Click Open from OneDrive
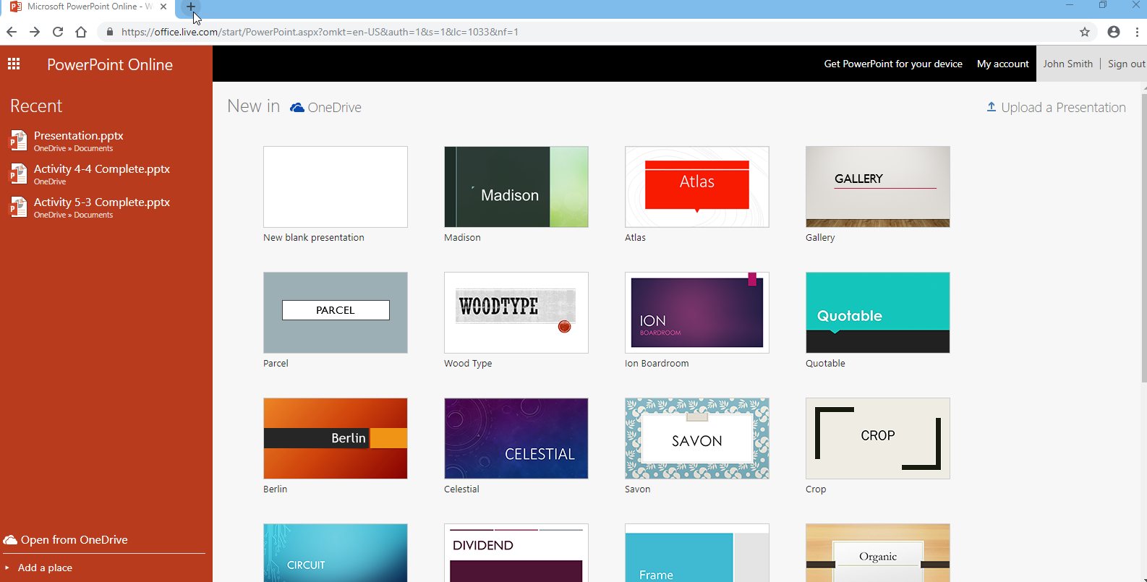The width and height of the screenshot is (1147, 582). [x=74, y=539]
